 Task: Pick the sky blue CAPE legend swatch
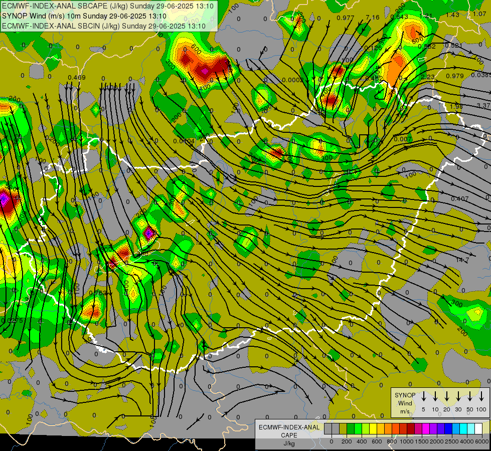coord(456,428)
